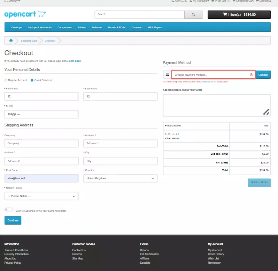Open Wish List footer link
This screenshot has width=278, height=271.
point(213,258)
